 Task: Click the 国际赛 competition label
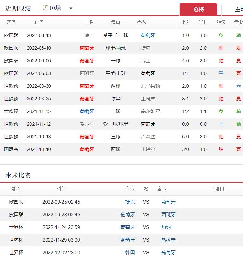pos(11,149)
